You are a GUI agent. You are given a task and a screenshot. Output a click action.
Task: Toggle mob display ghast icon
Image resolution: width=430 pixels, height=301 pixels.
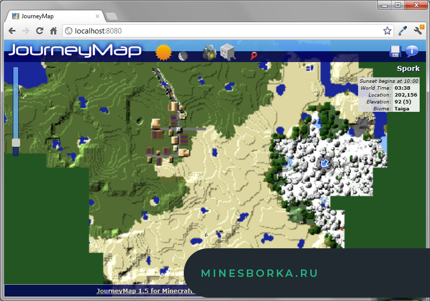click(228, 52)
